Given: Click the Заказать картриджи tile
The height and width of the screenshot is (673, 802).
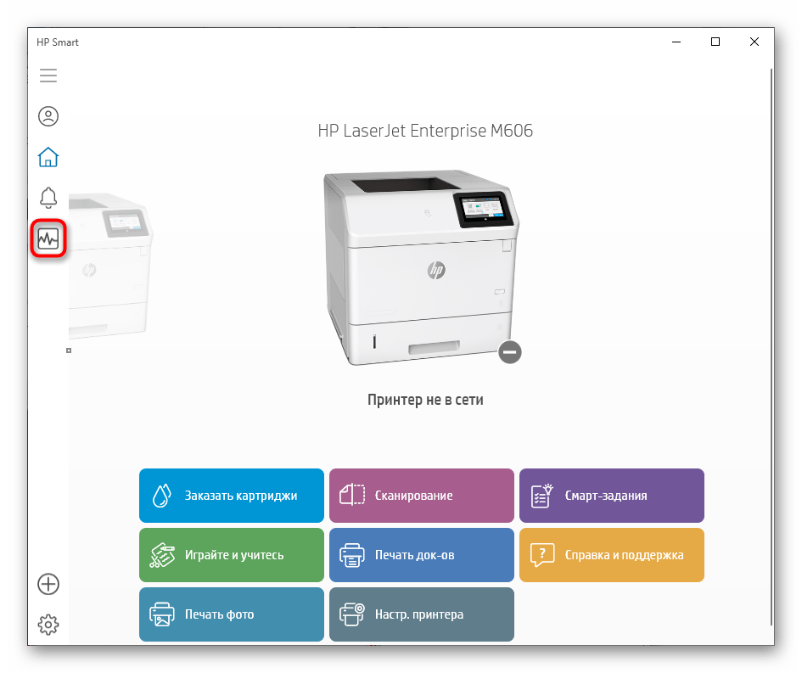Looking at the screenshot, I should click(231, 496).
